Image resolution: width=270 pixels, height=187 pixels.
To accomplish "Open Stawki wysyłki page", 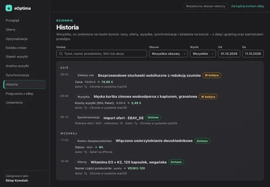I will point(17,56).
